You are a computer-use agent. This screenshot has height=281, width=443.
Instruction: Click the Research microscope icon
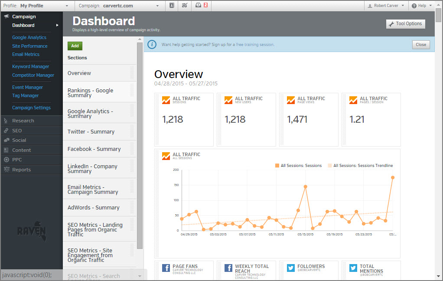(6, 121)
